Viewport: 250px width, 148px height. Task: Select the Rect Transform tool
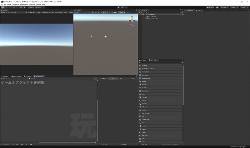point(17,7)
